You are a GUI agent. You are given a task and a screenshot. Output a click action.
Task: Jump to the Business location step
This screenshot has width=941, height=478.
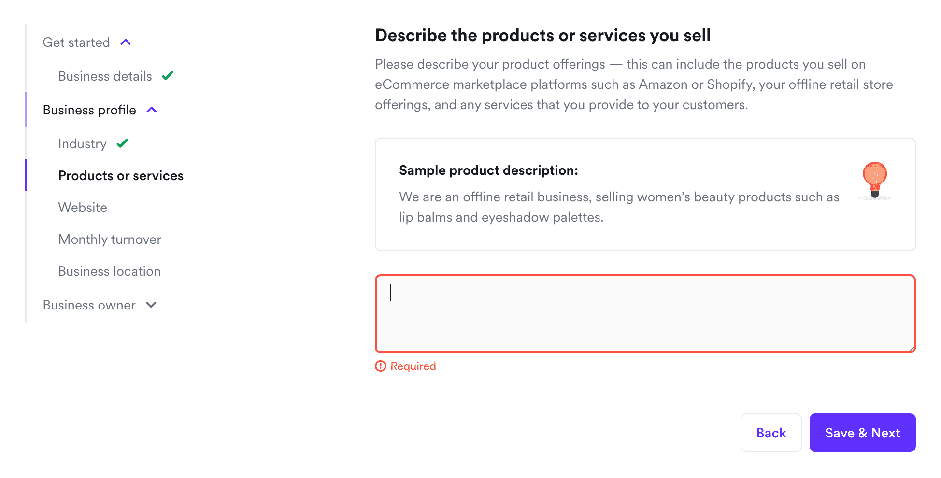[x=109, y=271]
